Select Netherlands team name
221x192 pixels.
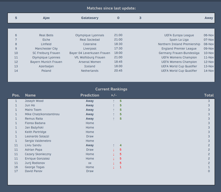point(90,71)
